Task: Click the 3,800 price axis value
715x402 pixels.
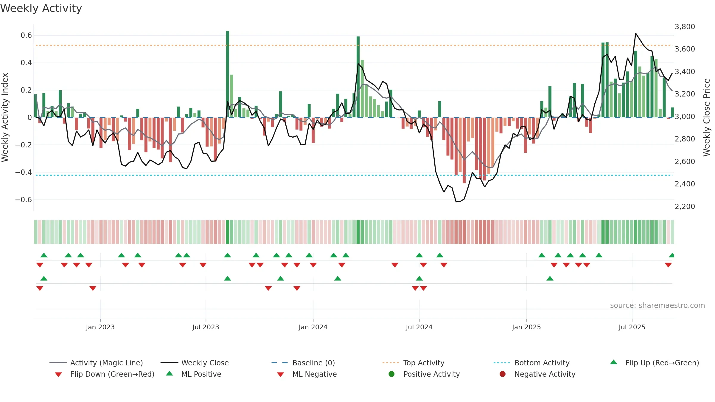Action: point(685,27)
